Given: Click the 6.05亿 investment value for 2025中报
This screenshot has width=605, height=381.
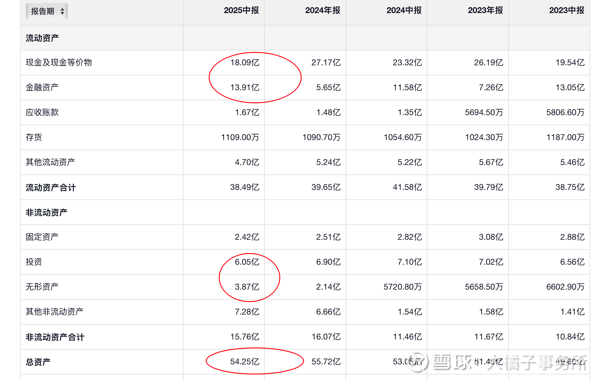Looking at the screenshot, I should [x=247, y=262].
